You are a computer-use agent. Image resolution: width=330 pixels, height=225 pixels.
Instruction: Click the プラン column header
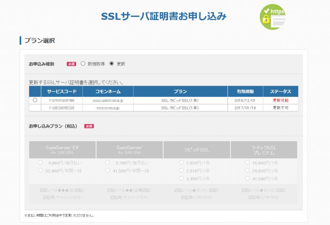180,92
